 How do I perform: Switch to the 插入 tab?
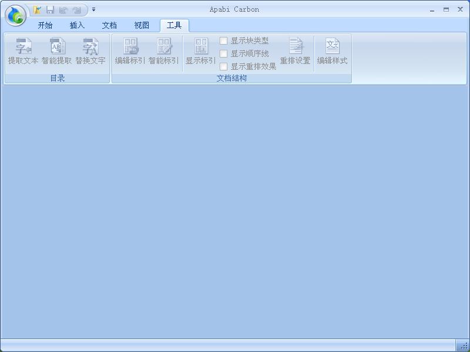click(77, 25)
